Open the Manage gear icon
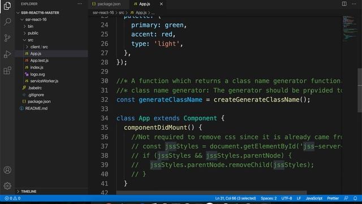This screenshot has height=204, width=362. click(7, 186)
